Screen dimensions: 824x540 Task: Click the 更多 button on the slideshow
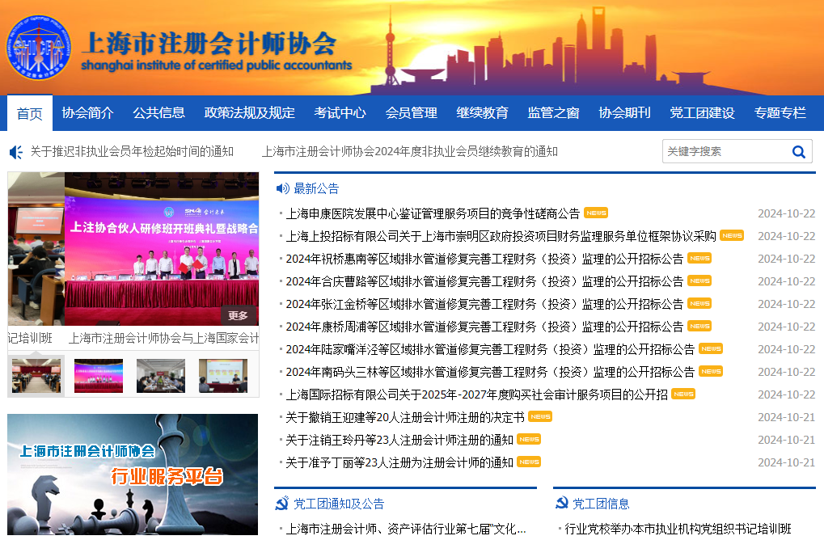click(x=238, y=315)
